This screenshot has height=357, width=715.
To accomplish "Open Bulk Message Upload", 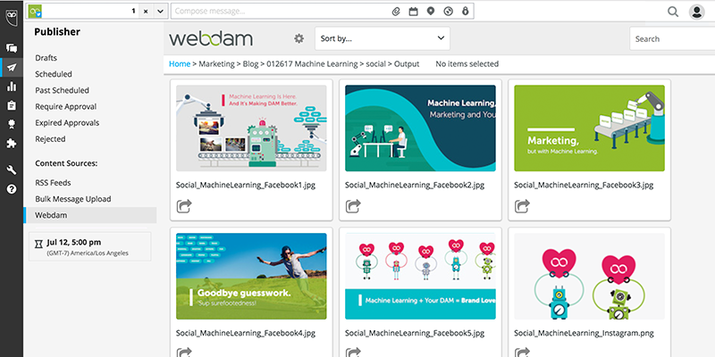I will (x=73, y=199).
